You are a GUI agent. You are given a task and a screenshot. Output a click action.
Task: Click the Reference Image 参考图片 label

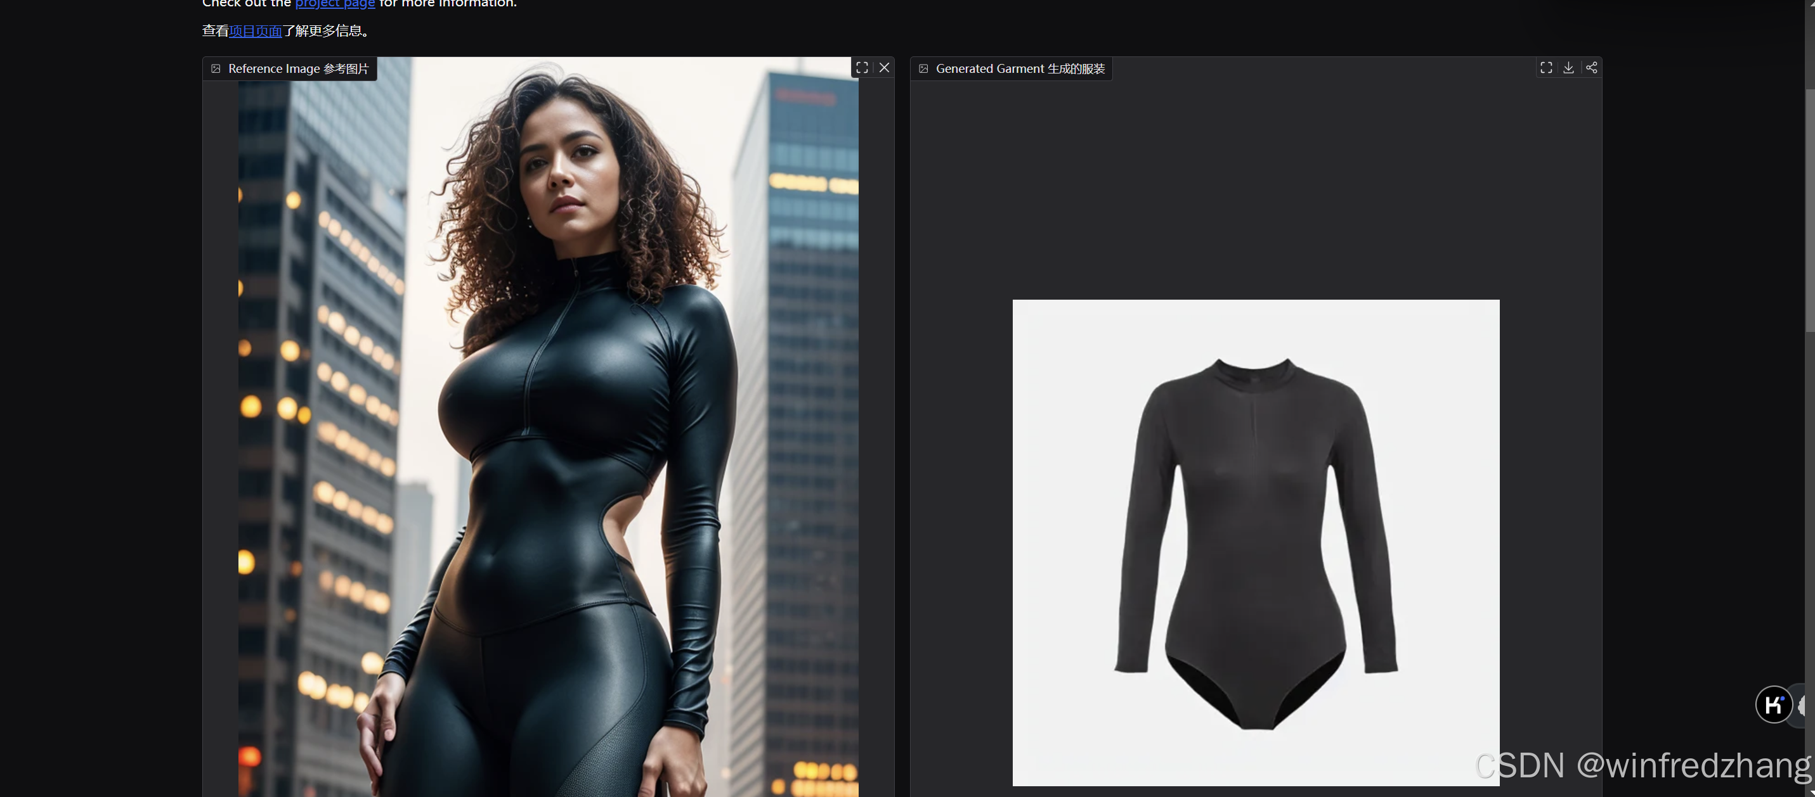(298, 69)
